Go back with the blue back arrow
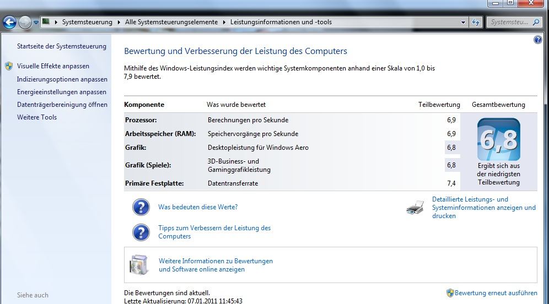 click(x=9, y=23)
